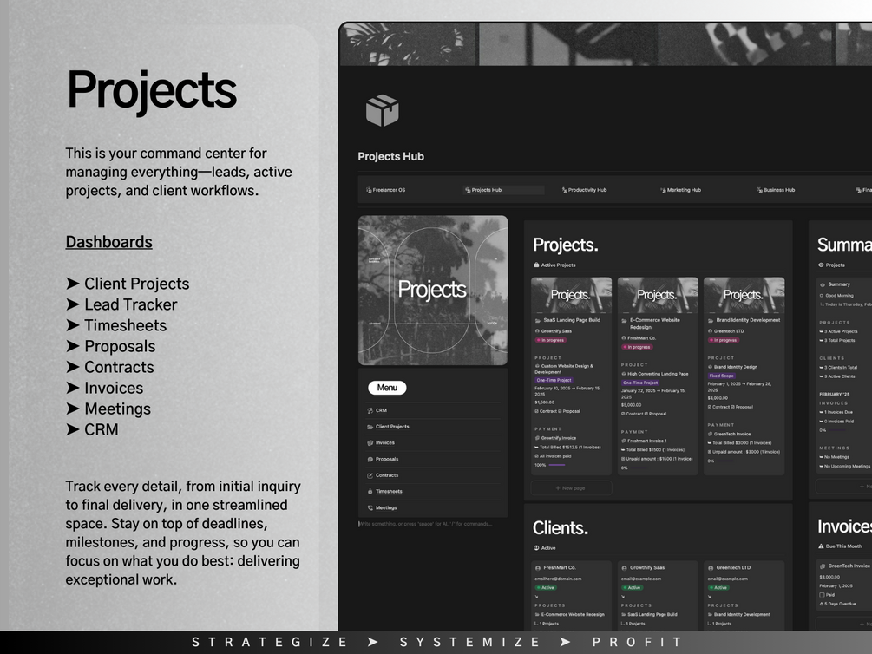Click the Projects Hub page title
The height and width of the screenshot is (654, 872).
391,157
